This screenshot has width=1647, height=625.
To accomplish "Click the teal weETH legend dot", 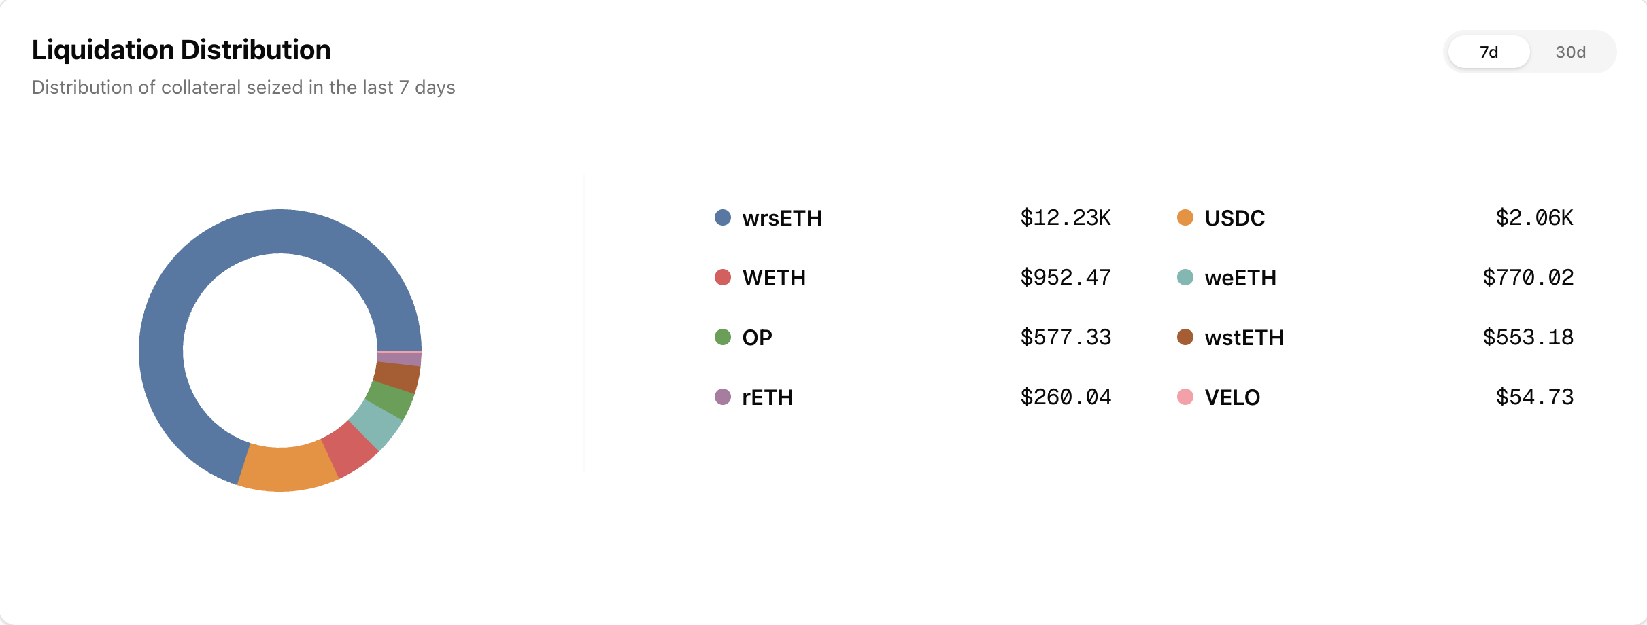I will point(1185,277).
